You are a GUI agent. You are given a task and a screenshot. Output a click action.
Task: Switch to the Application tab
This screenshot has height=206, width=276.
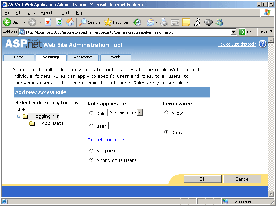coord(83,57)
